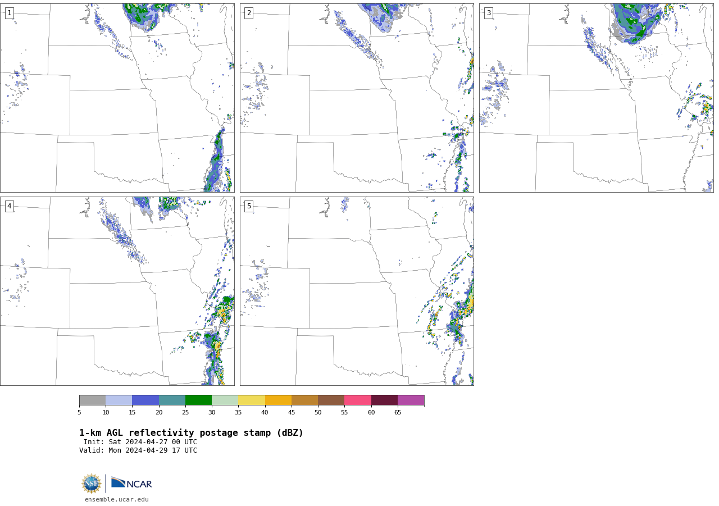
Task: Open ensemble member 4 reflectivity map
Action: click(117, 291)
